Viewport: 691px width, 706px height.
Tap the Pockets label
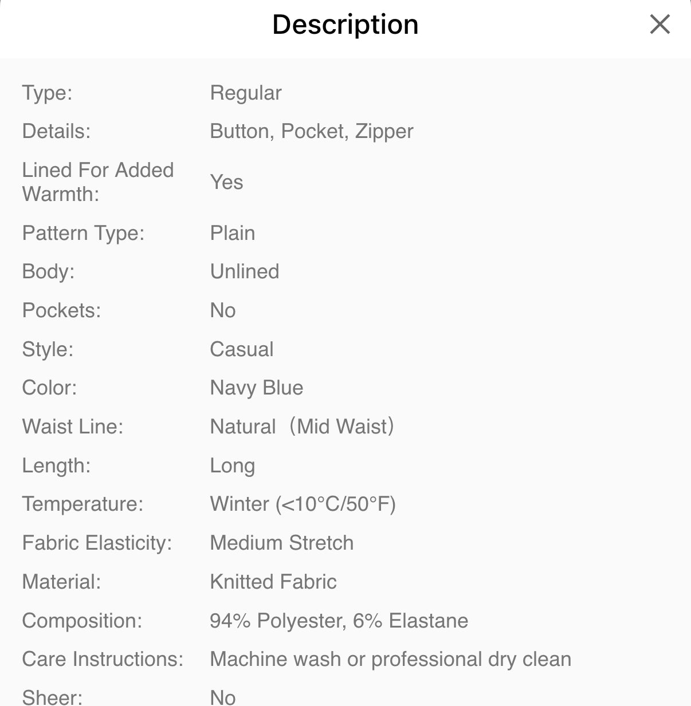(61, 310)
